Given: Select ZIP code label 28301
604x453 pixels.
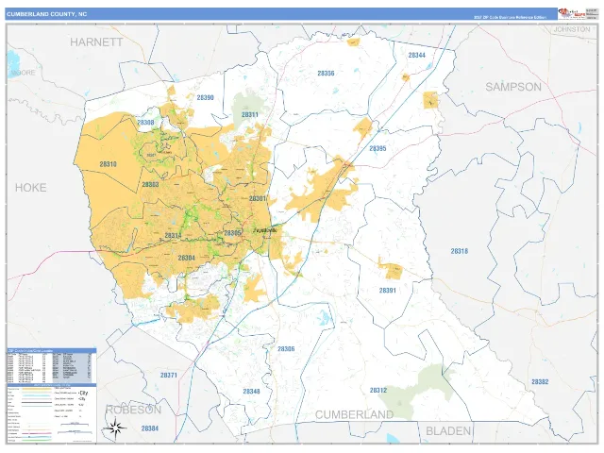Looking at the screenshot, I should (x=258, y=199).
